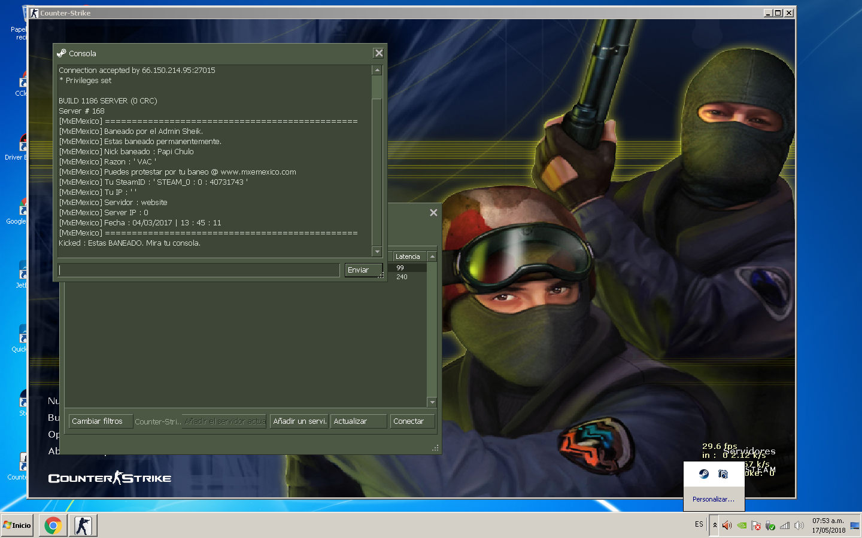Click the gray speaker tray icon

pos(799,525)
